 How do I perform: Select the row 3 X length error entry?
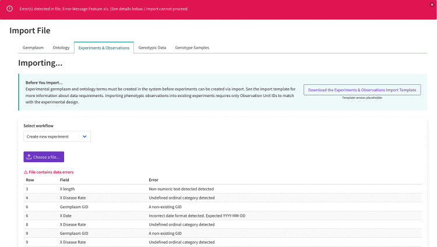(223, 189)
